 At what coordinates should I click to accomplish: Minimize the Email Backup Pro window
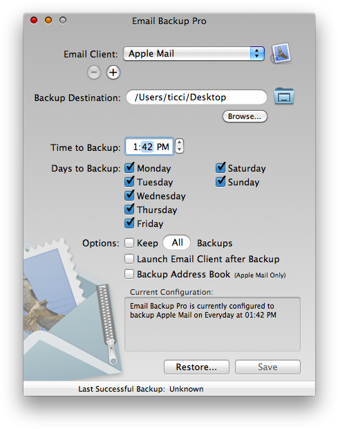click(x=48, y=21)
